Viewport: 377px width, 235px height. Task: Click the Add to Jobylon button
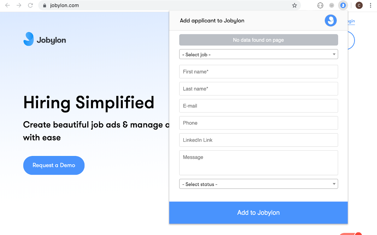(258, 212)
